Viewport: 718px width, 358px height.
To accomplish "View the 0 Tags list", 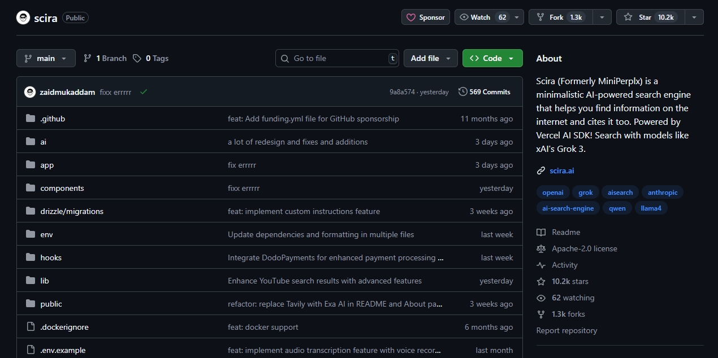I will tap(151, 58).
